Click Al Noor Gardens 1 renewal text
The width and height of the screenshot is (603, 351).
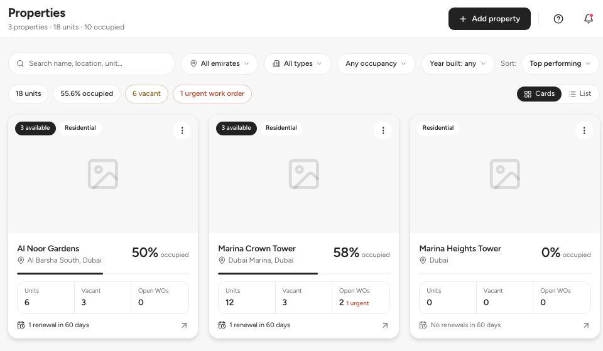pos(58,325)
